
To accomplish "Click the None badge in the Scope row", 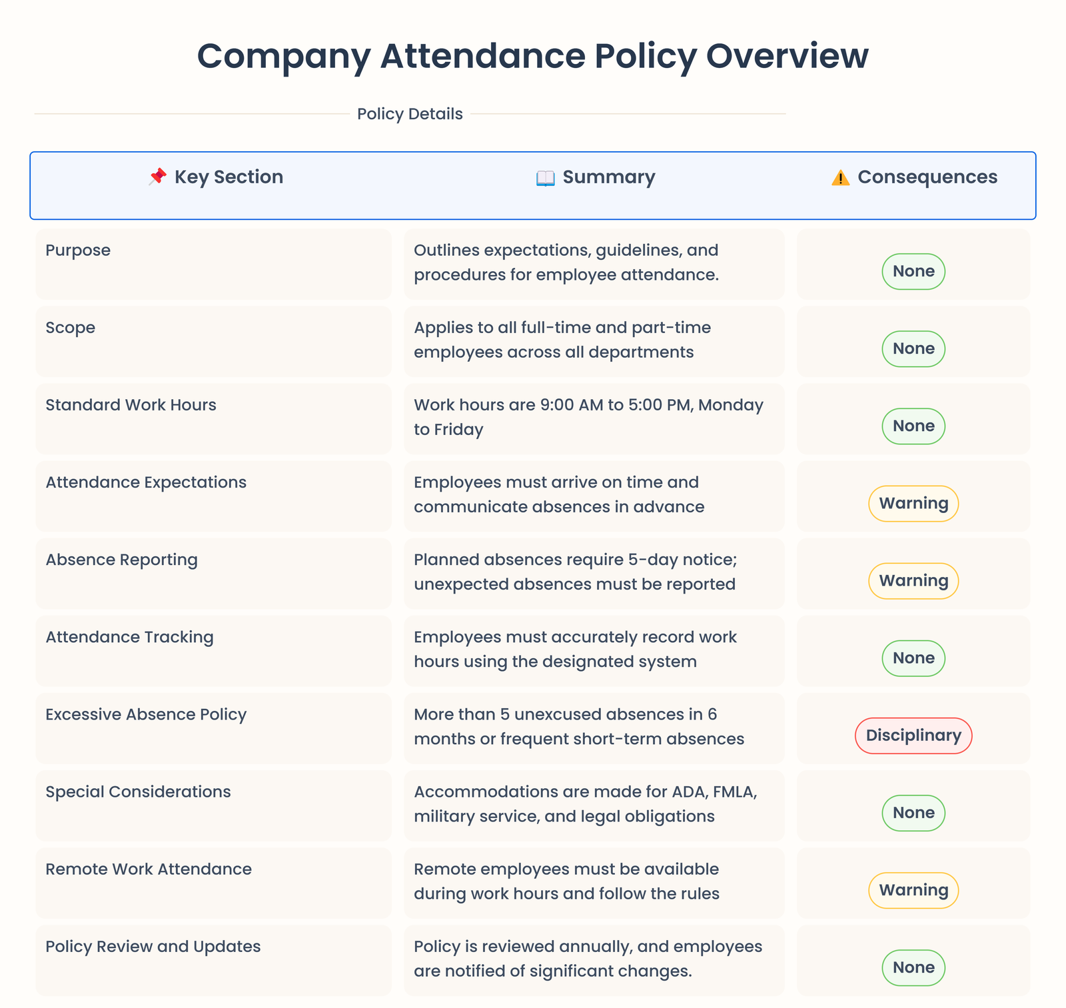I will (913, 348).
